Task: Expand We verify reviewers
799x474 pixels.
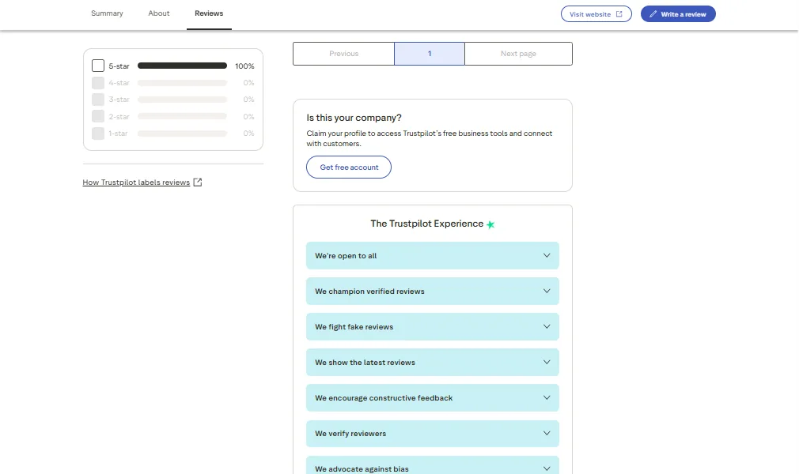Action: click(x=433, y=434)
